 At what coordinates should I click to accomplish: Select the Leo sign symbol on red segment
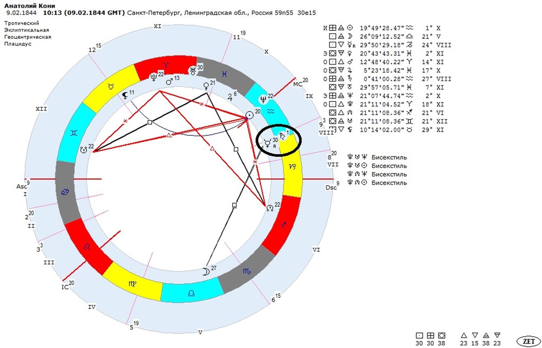[x=88, y=247]
